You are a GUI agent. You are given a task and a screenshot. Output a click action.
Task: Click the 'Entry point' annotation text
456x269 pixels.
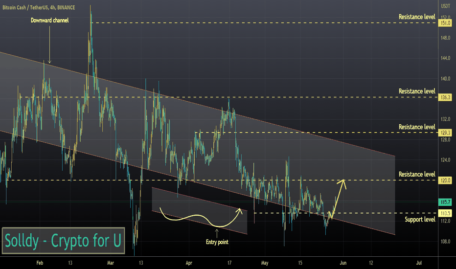(217, 242)
